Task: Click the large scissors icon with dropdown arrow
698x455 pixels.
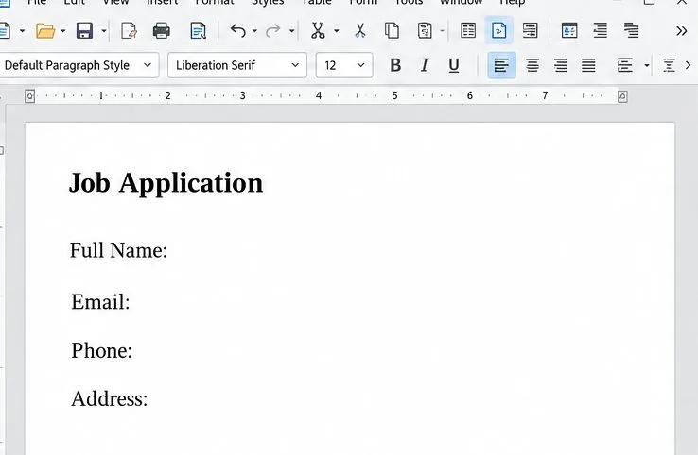Action: click(x=318, y=30)
